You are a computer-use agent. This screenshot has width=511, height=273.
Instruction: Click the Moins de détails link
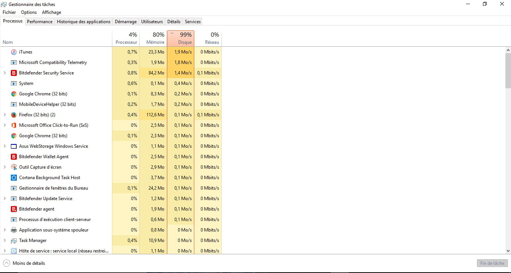(29, 263)
